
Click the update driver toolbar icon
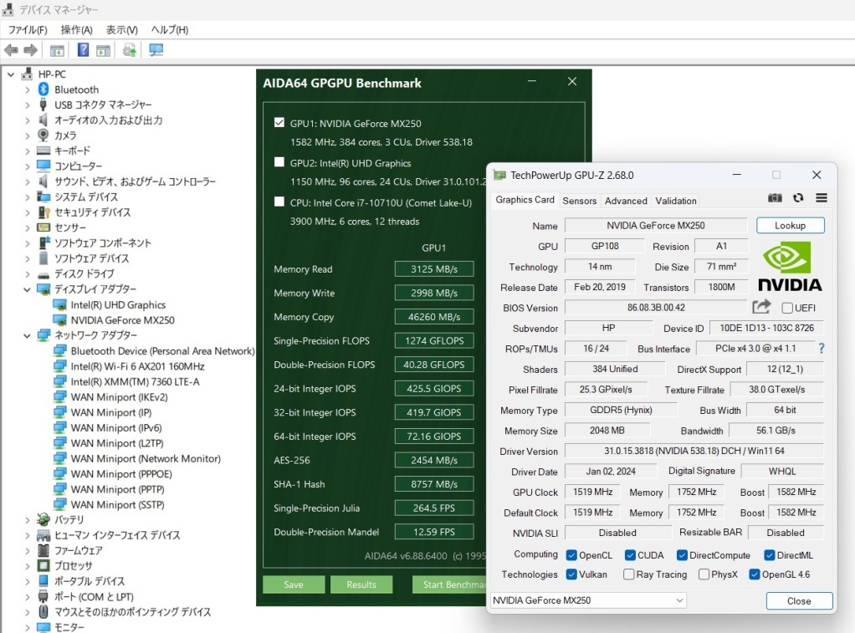[x=130, y=50]
